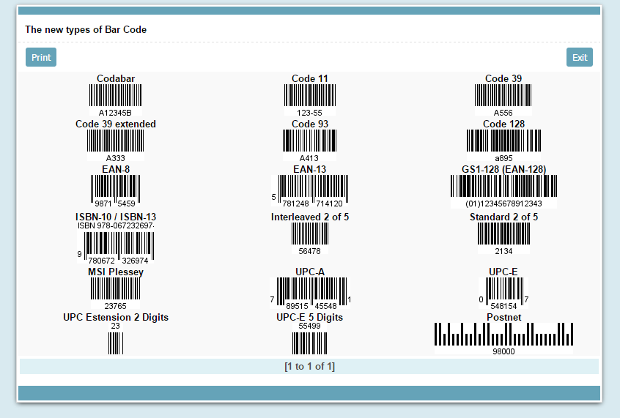Click the Code 93 barcode image
Image resolution: width=620 pixels, height=418 pixels.
[x=309, y=141]
